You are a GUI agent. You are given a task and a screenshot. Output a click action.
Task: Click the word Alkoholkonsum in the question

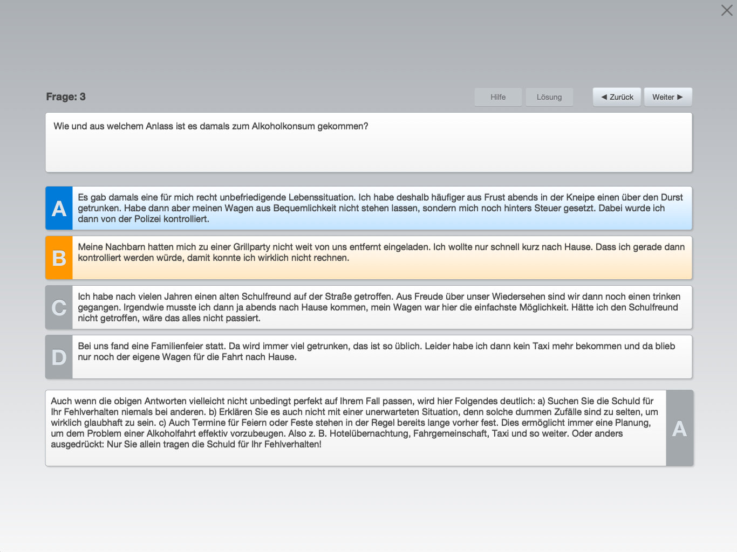283,126
